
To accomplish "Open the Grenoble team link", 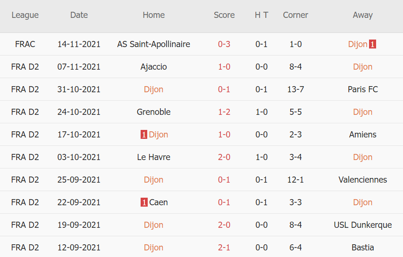I will 154,112.
